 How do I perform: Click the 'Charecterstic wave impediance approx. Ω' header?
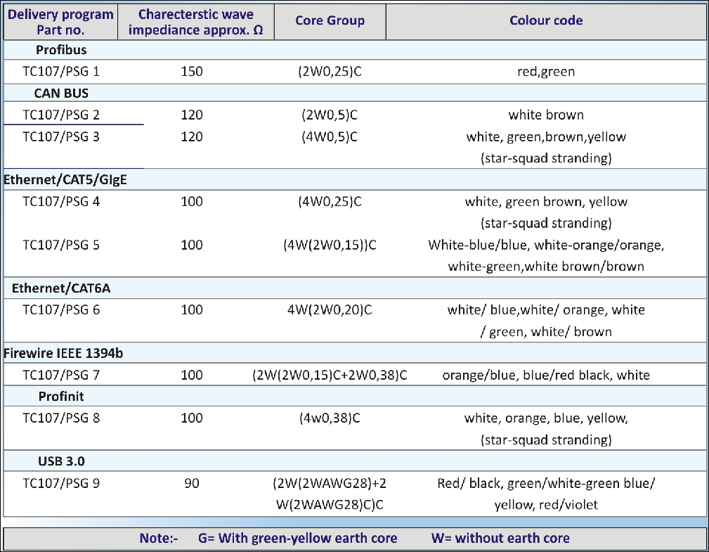(x=196, y=22)
